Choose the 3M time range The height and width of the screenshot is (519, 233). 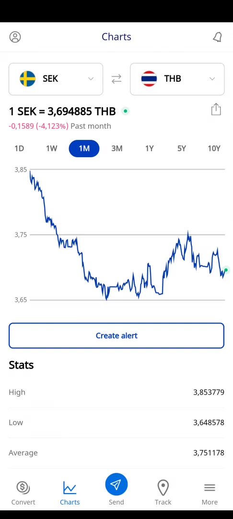(x=117, y=148)
